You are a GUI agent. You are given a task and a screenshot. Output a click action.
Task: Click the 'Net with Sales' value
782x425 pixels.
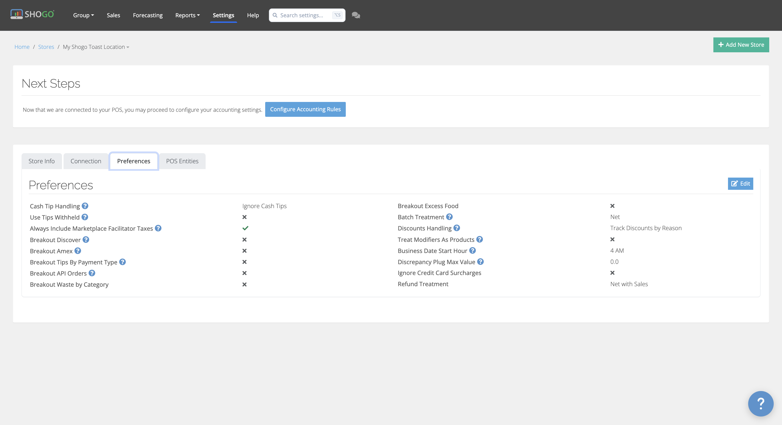[629, 284]
